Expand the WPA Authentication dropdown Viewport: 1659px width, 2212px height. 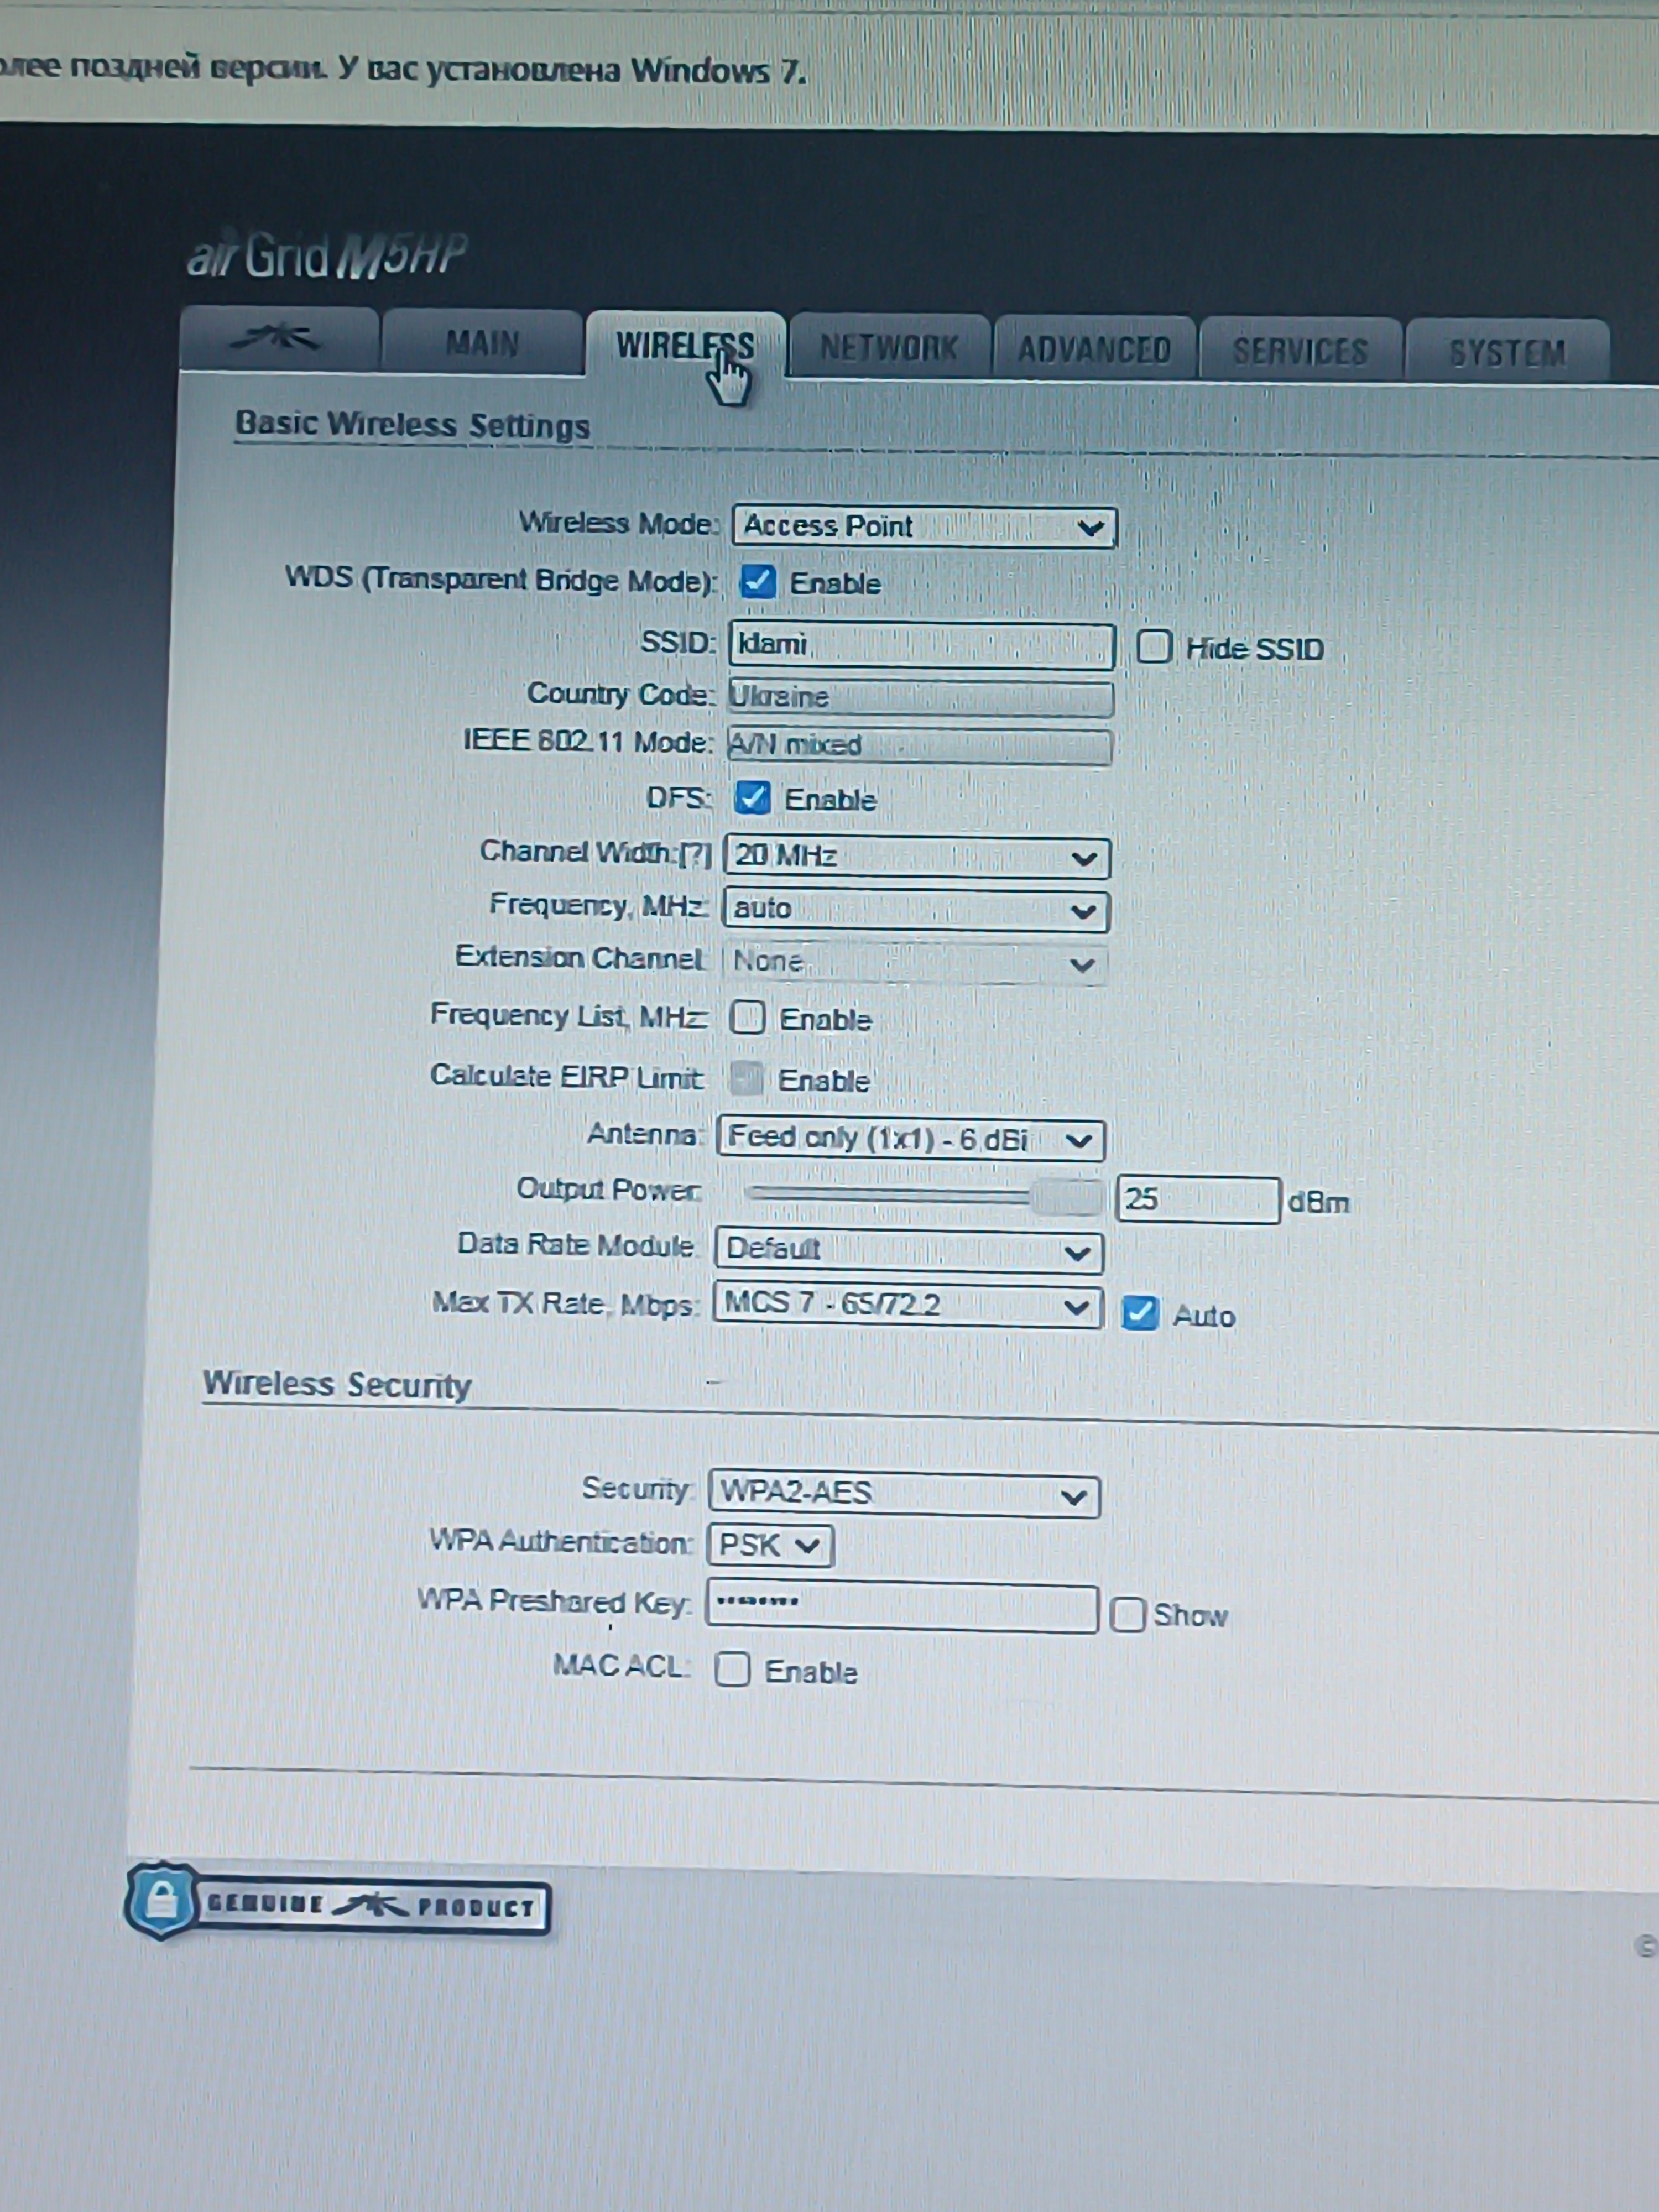(x=770, y=1546)
